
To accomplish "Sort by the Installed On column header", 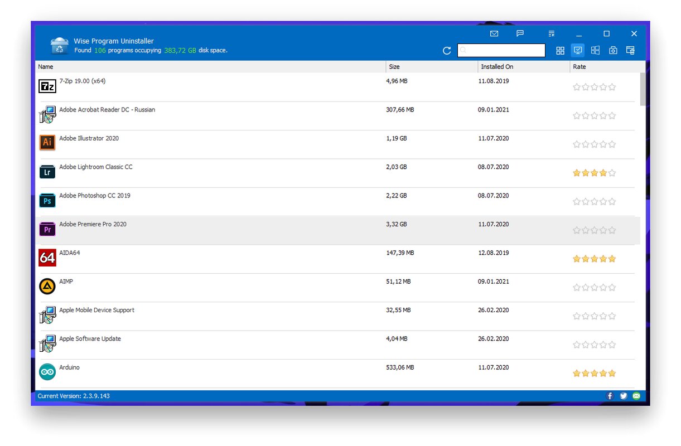I will 524,67.
